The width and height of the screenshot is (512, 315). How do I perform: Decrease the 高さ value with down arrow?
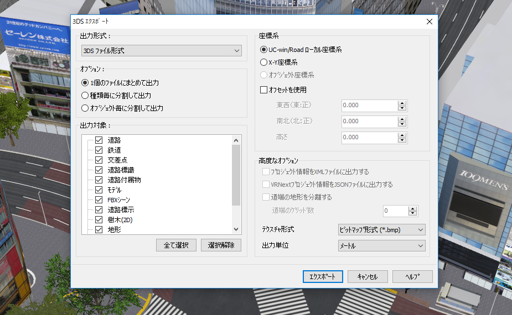tap(402, 140)
